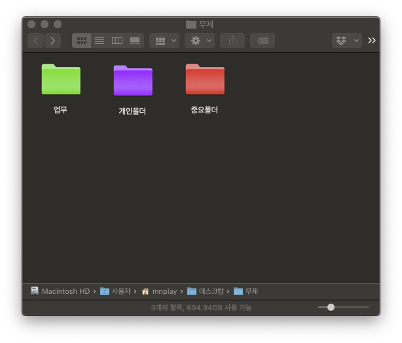Image resolution: width=402 pixels, height=343 pixels.
Task: Show hidden toolbar items with double chevron
Action: [x=372, y=40]
